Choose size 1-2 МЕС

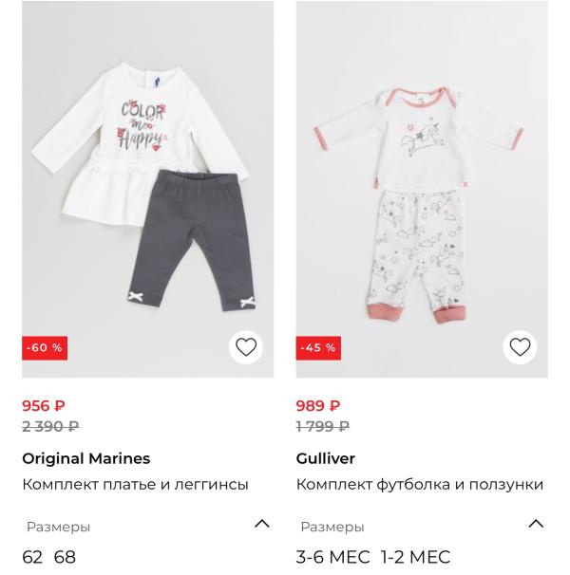(x=415, y=557)
